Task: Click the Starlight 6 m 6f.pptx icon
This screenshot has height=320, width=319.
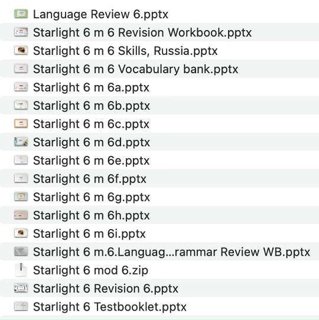Action: [21, 178]
